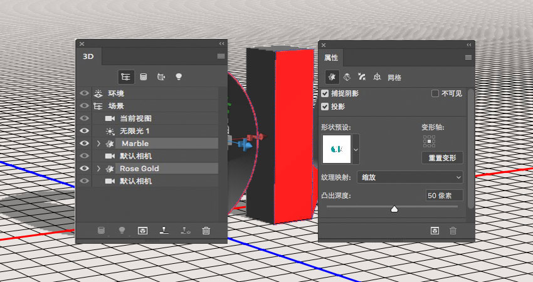Click render icon at Properties panel bottom

(x=435, y=231)
